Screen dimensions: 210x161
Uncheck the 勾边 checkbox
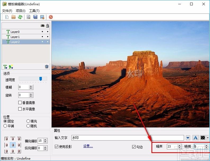134,147
